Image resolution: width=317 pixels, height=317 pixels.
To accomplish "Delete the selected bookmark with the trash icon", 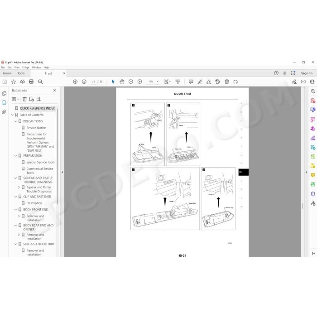I will (x=24, y=99).
